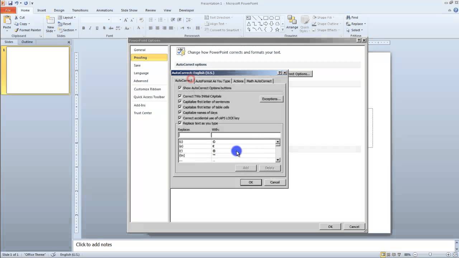Viewport: 459px width, 258px height.
Task: Click the Reset slide button
Action: [x=65, y=24]
